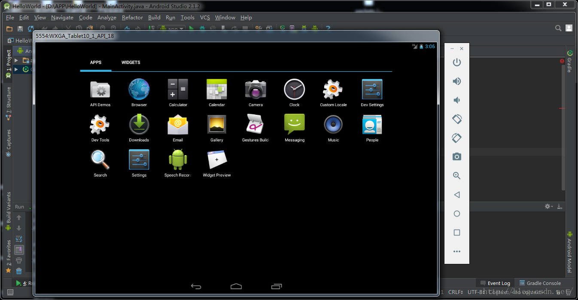Toggle the Gradle tool window
This screenshot has height=300, width=578.
569,61
